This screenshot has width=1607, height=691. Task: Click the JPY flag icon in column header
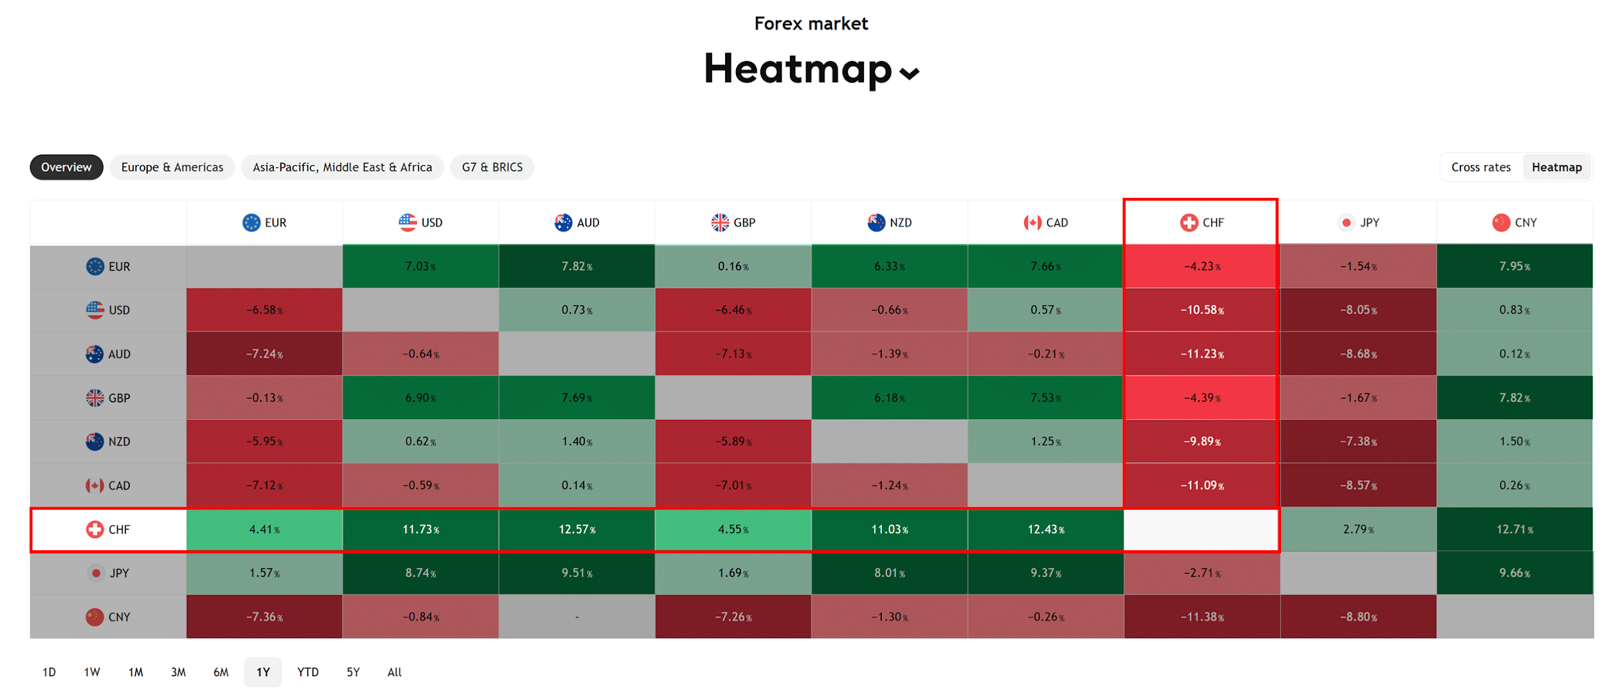click(1346, 222)
